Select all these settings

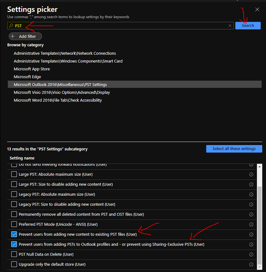point(234,149)
